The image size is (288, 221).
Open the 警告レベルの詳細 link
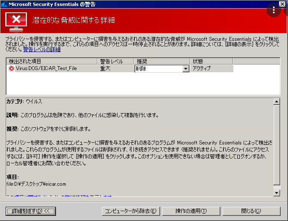tap(42, 49)
